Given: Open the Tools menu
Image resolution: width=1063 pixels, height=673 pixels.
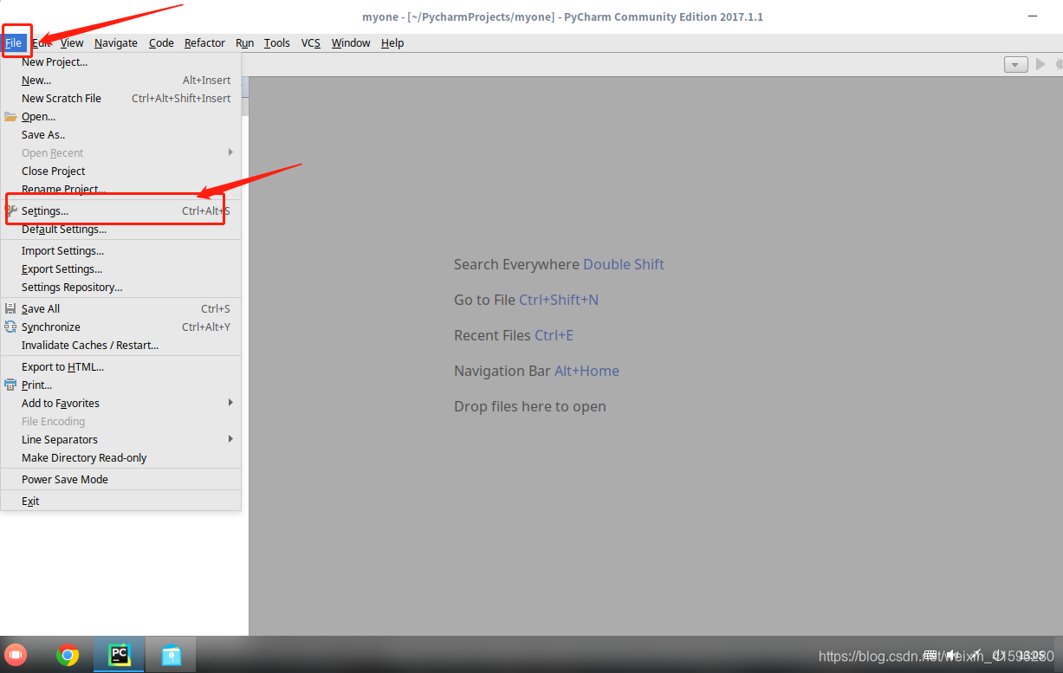Looking at the screenshot, I should click(277, 42).
